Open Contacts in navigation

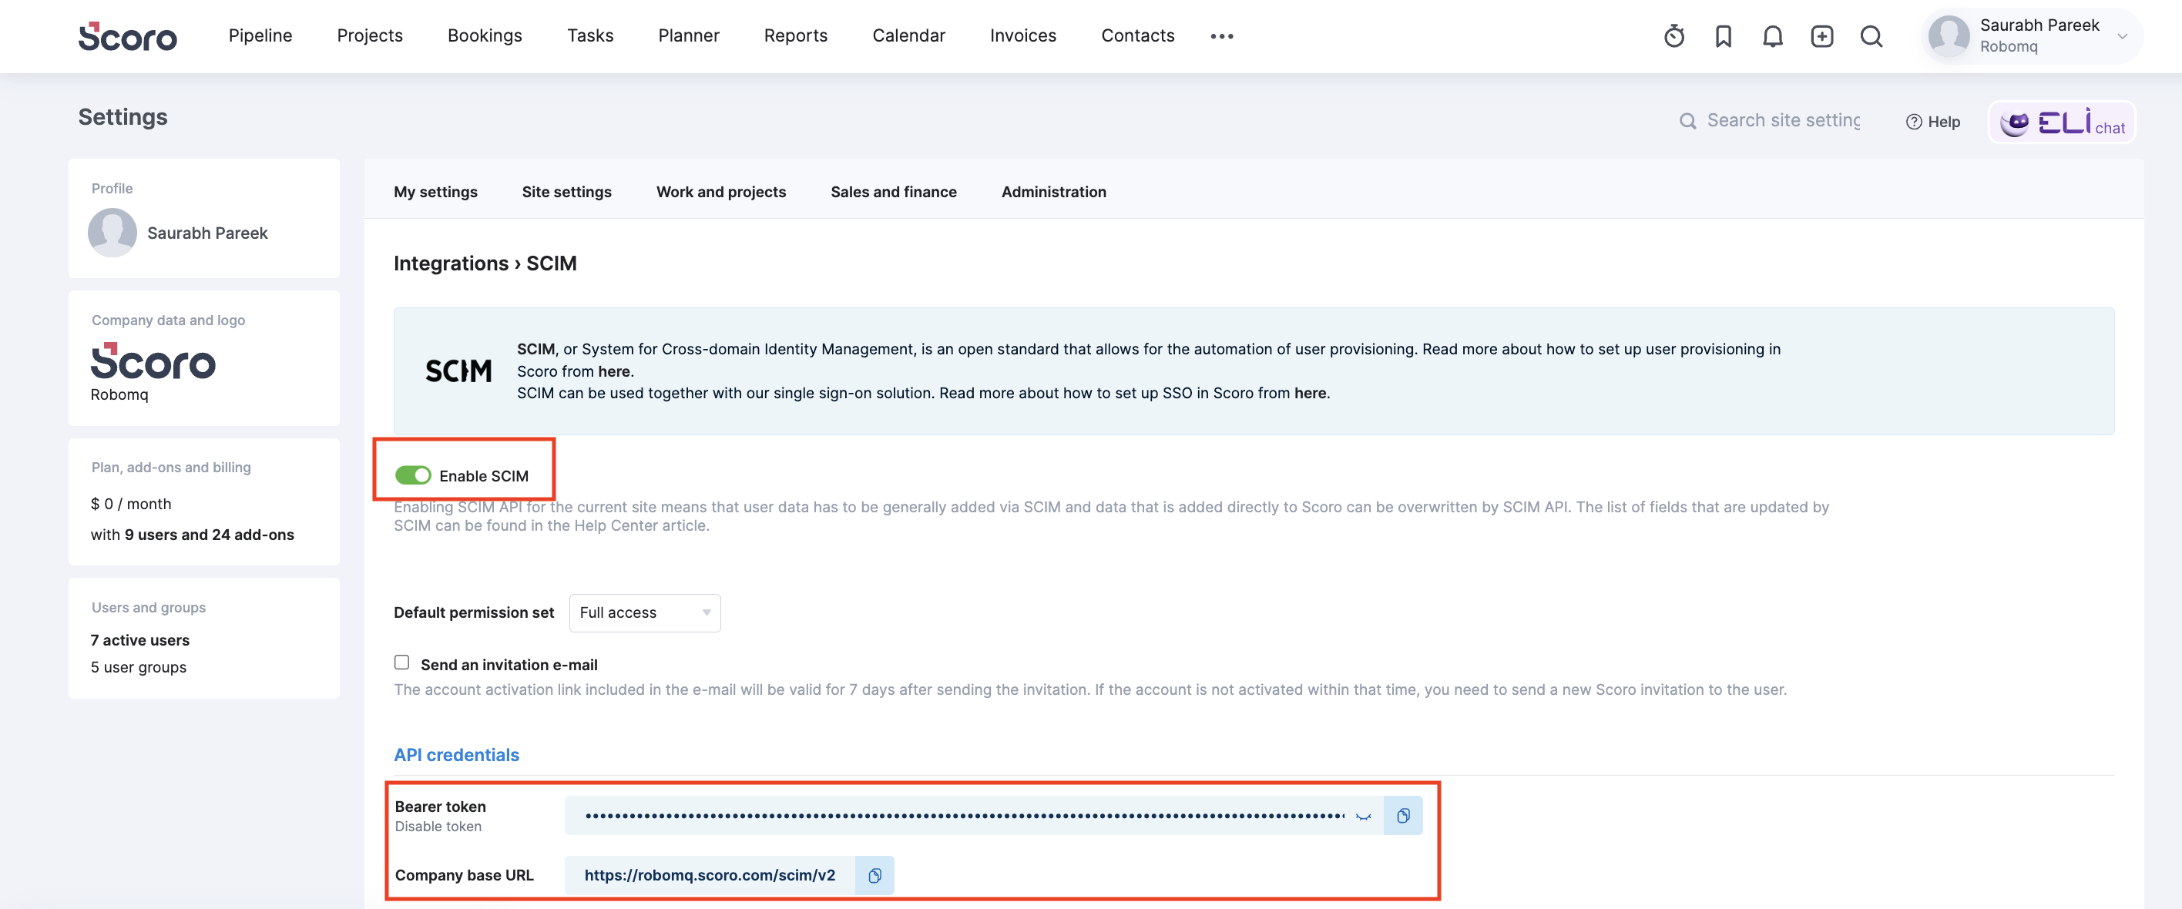tap(1137, 35)
